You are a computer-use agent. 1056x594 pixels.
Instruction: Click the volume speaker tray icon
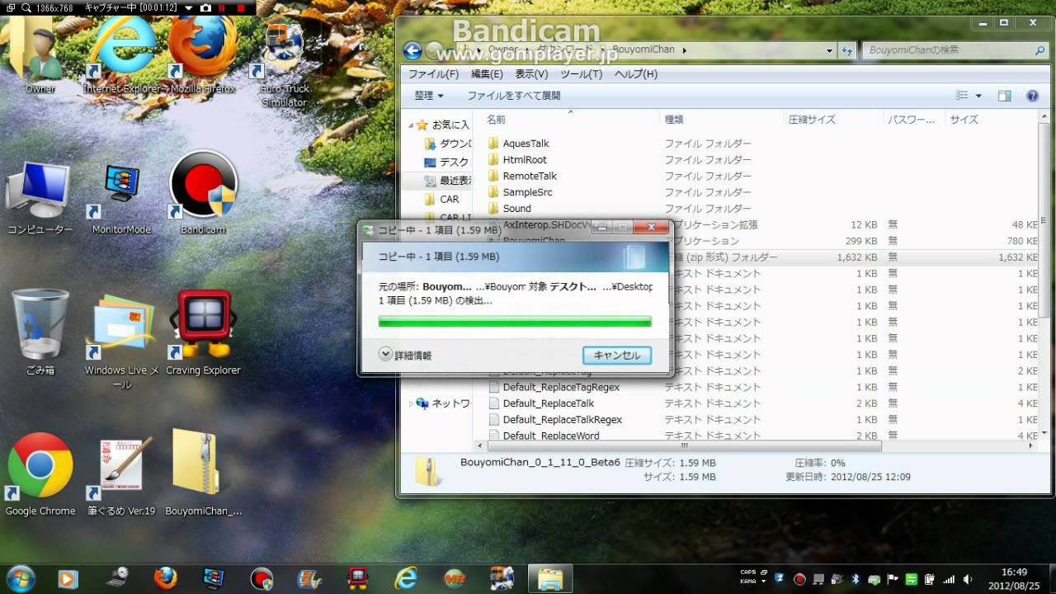(x=968, y=579)
